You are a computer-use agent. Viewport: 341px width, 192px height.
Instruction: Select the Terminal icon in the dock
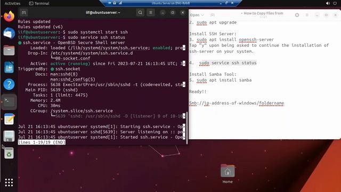click(9, 101)
